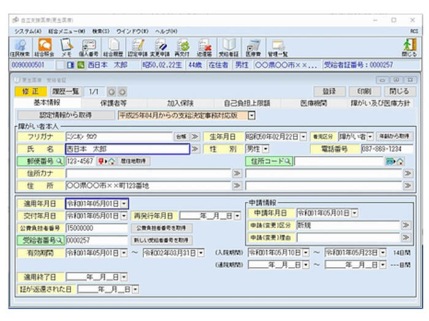Click the icon button right of 住所コード field
The width and height of the screenshot is (429, 321).
(x=395, y=161)
